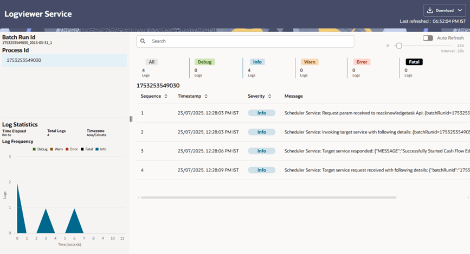Click the 'Invoking target service' message
Viewport: 470px width, 254px height.
point(377,132)
